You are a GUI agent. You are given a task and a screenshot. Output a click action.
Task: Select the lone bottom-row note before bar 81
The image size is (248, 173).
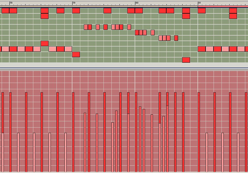coord(186,60)
